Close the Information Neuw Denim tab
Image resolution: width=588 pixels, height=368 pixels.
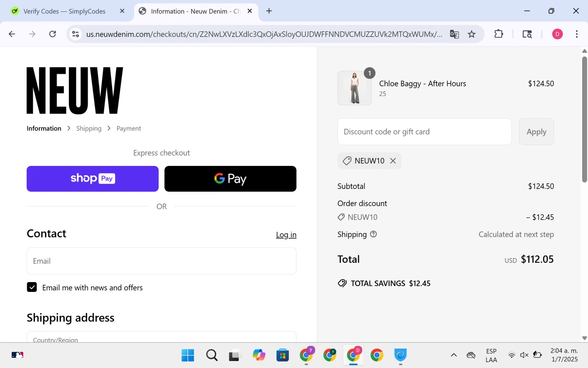[250, 11]
